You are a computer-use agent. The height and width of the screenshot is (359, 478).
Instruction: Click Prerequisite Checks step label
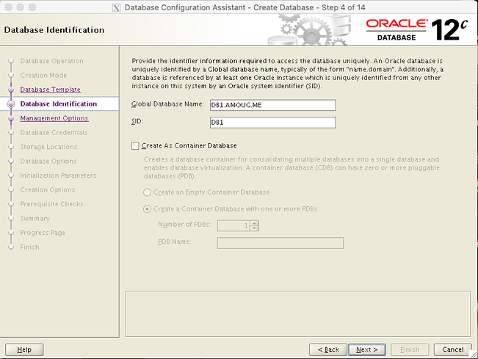coord(51,204)
